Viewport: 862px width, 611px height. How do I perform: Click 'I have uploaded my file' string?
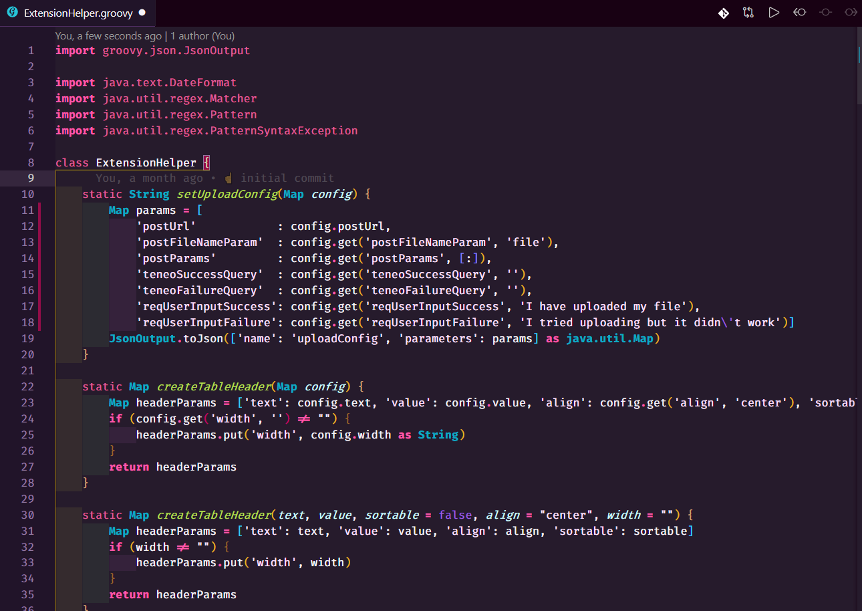pos(603,307)
